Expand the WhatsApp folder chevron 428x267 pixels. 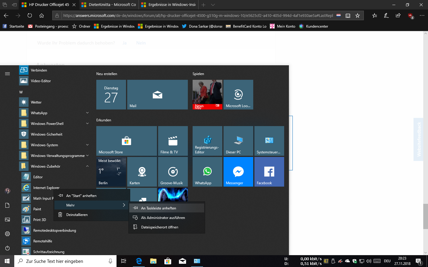(87, 113)
